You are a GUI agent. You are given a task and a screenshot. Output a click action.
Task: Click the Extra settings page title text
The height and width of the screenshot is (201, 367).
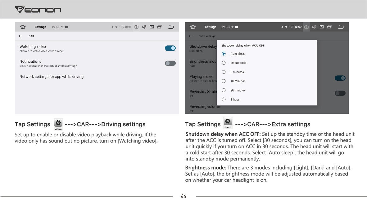(x=207, y=36)
